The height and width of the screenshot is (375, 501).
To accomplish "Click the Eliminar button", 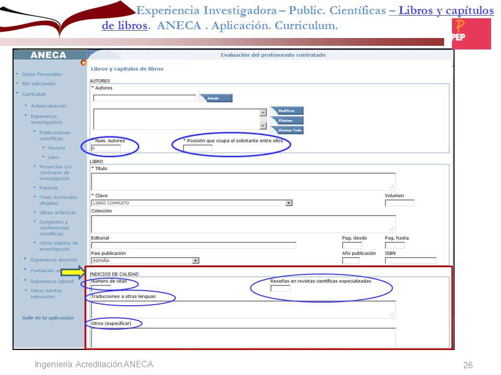I will [287, 120].
